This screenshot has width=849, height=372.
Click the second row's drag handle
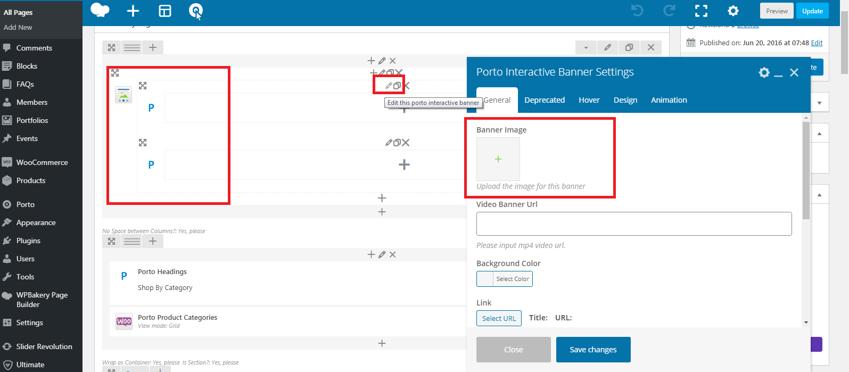(x=112, y=241)
